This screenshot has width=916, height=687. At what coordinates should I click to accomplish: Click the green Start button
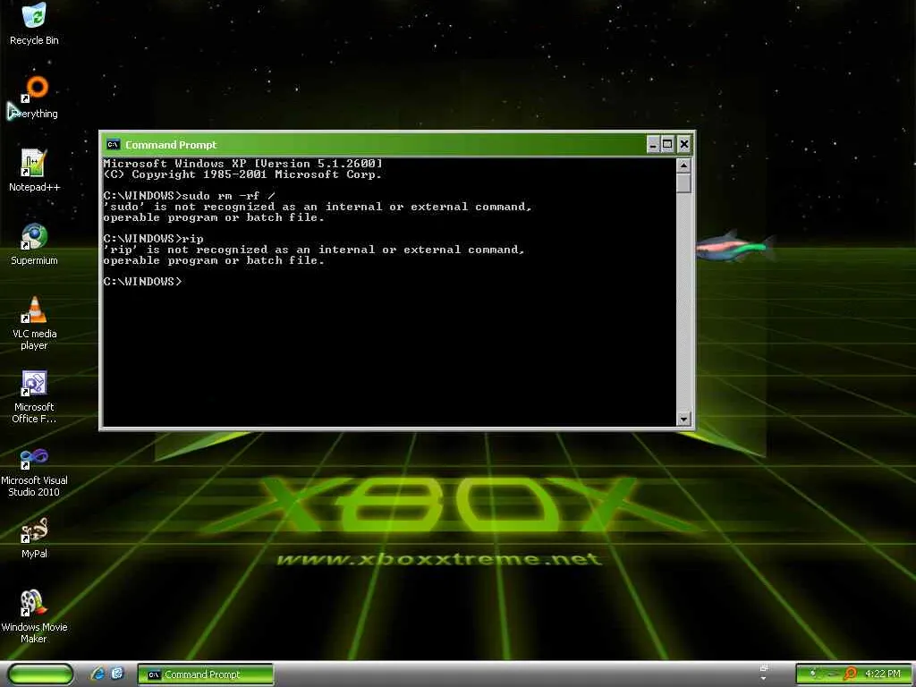point(40,674)
